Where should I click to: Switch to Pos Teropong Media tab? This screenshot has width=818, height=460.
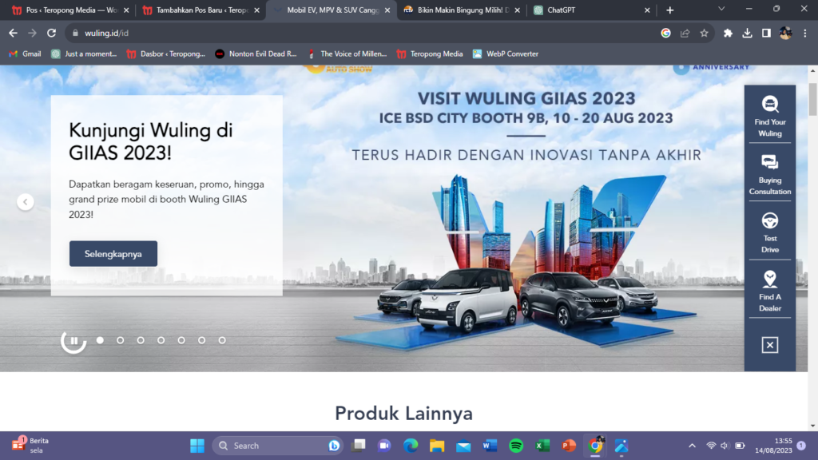[x=70, y=10]
